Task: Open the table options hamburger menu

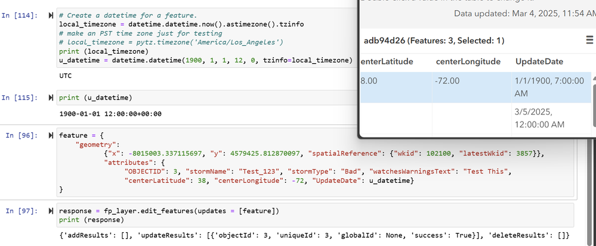Action: tap(589, 41)
